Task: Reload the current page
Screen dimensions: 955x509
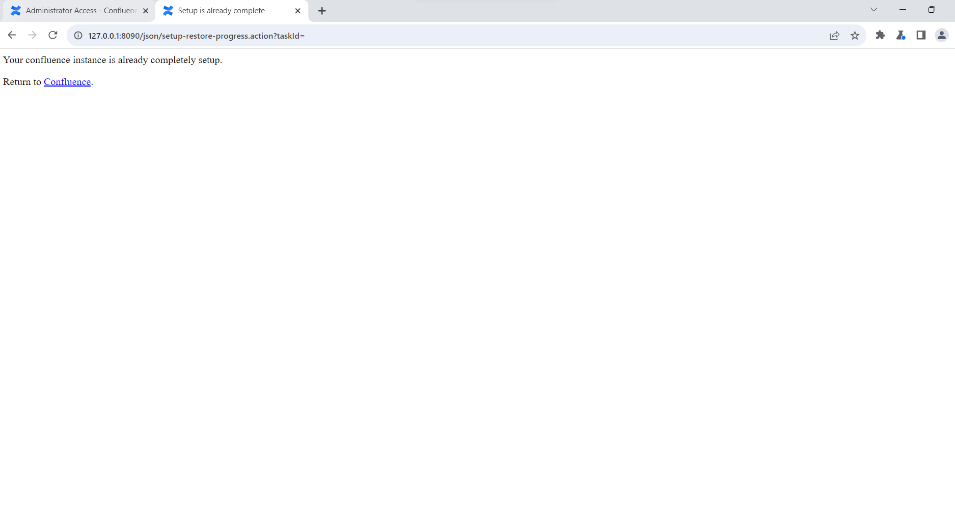Action: click(x=52, y=35)
